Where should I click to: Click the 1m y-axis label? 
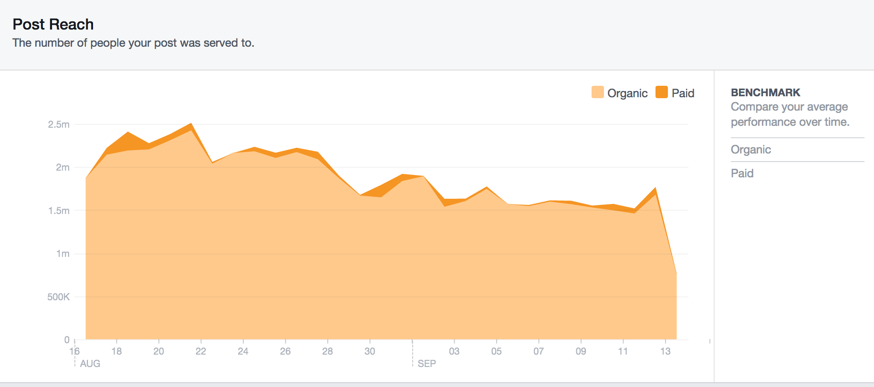click(x=62, y=254)
